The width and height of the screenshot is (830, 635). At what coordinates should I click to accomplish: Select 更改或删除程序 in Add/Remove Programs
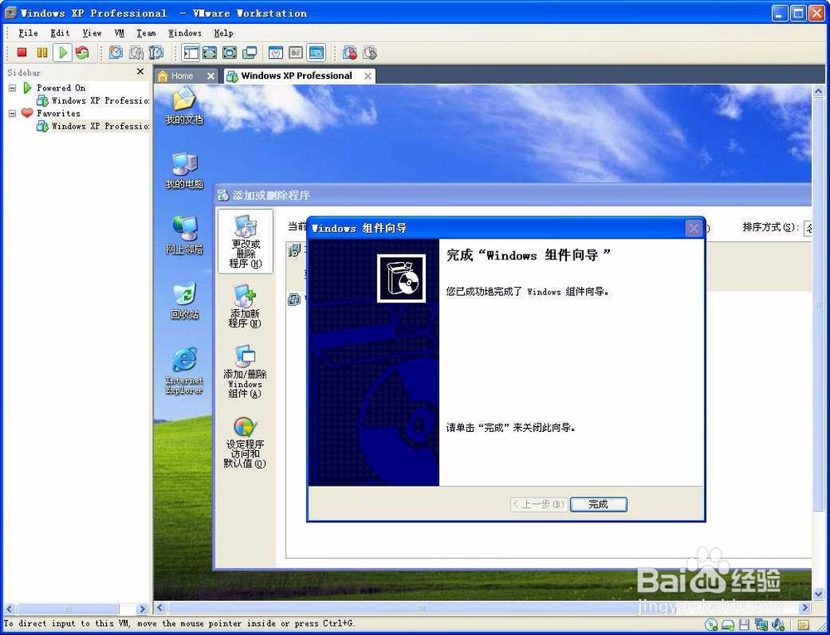245,241
